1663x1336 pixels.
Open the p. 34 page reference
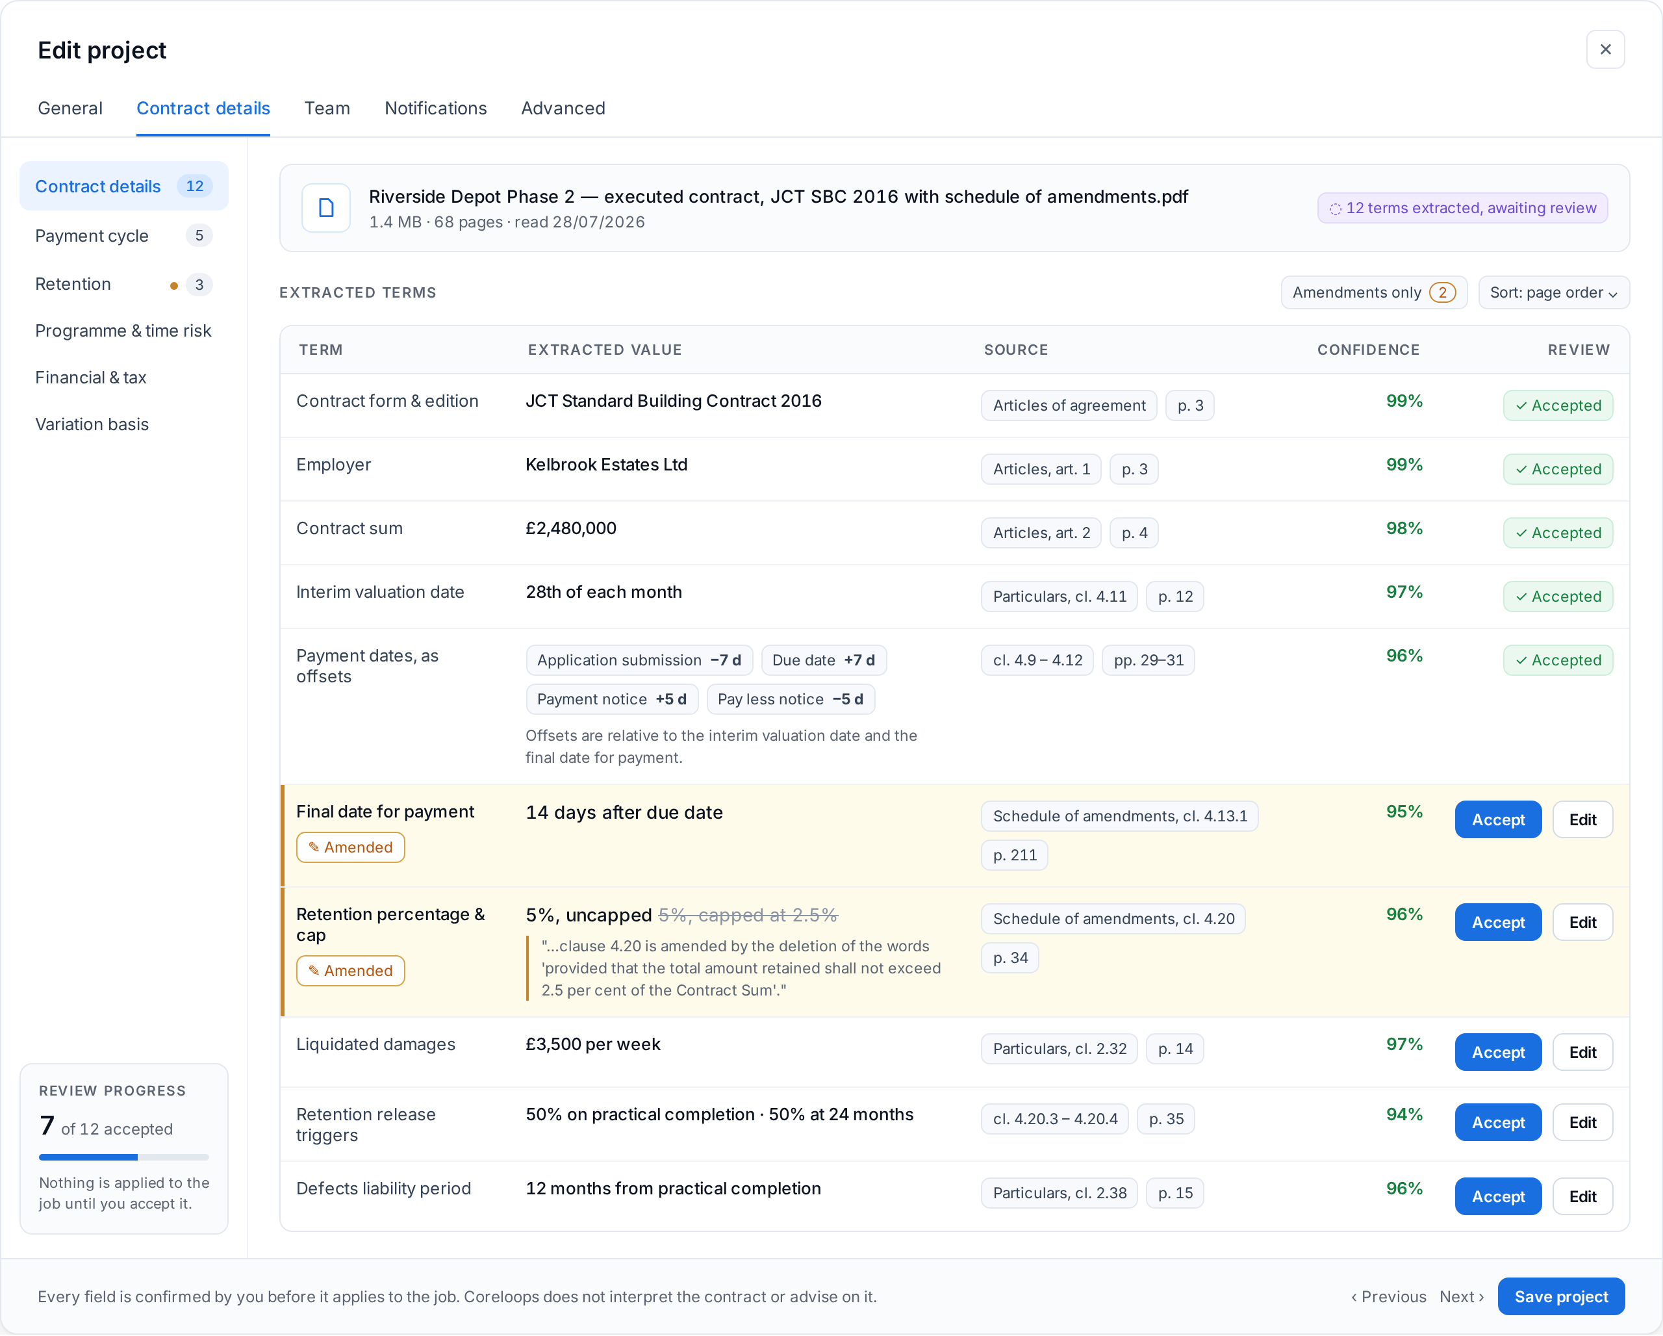(x=1009, y=958)
